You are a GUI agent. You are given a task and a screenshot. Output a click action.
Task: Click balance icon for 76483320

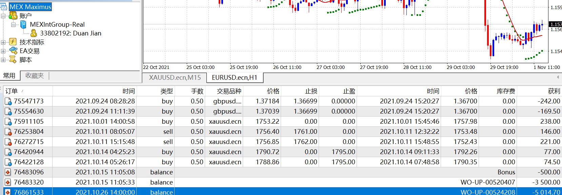(x=8, y=182)
